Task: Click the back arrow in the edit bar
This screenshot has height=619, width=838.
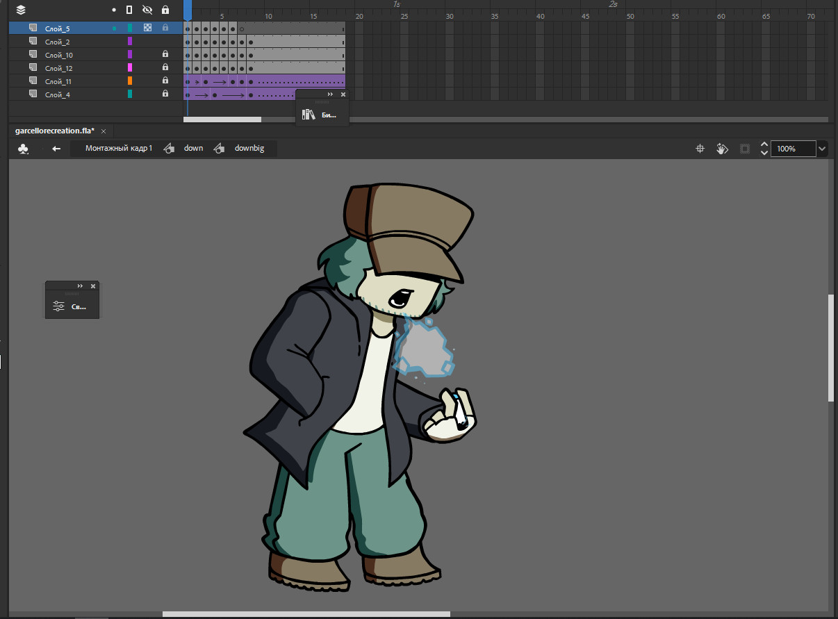Action: click(x=56, y=148)
